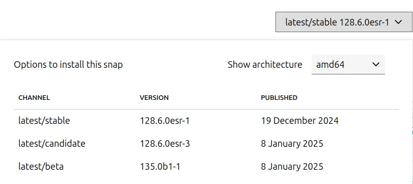413x184 pixels.
Task: Click version 128.6.0esr-3 entry
Action: coord(164,144)
